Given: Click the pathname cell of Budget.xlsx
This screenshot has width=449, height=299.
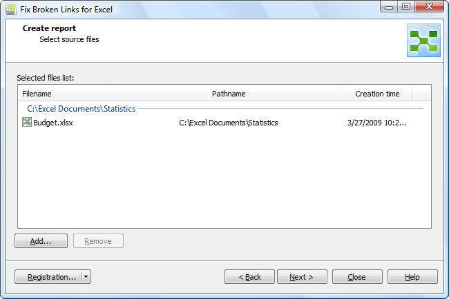Looking at the screenshot, I should click(x=229, y=123).
